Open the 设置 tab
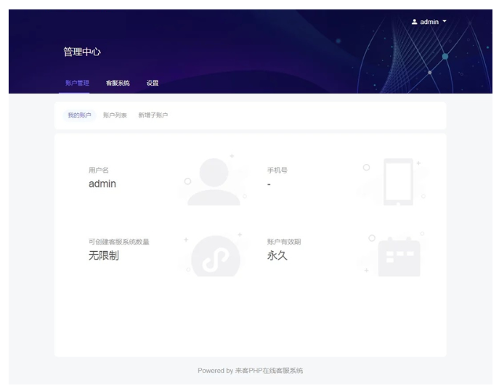499x391 pixels. [x=153, y=83]
